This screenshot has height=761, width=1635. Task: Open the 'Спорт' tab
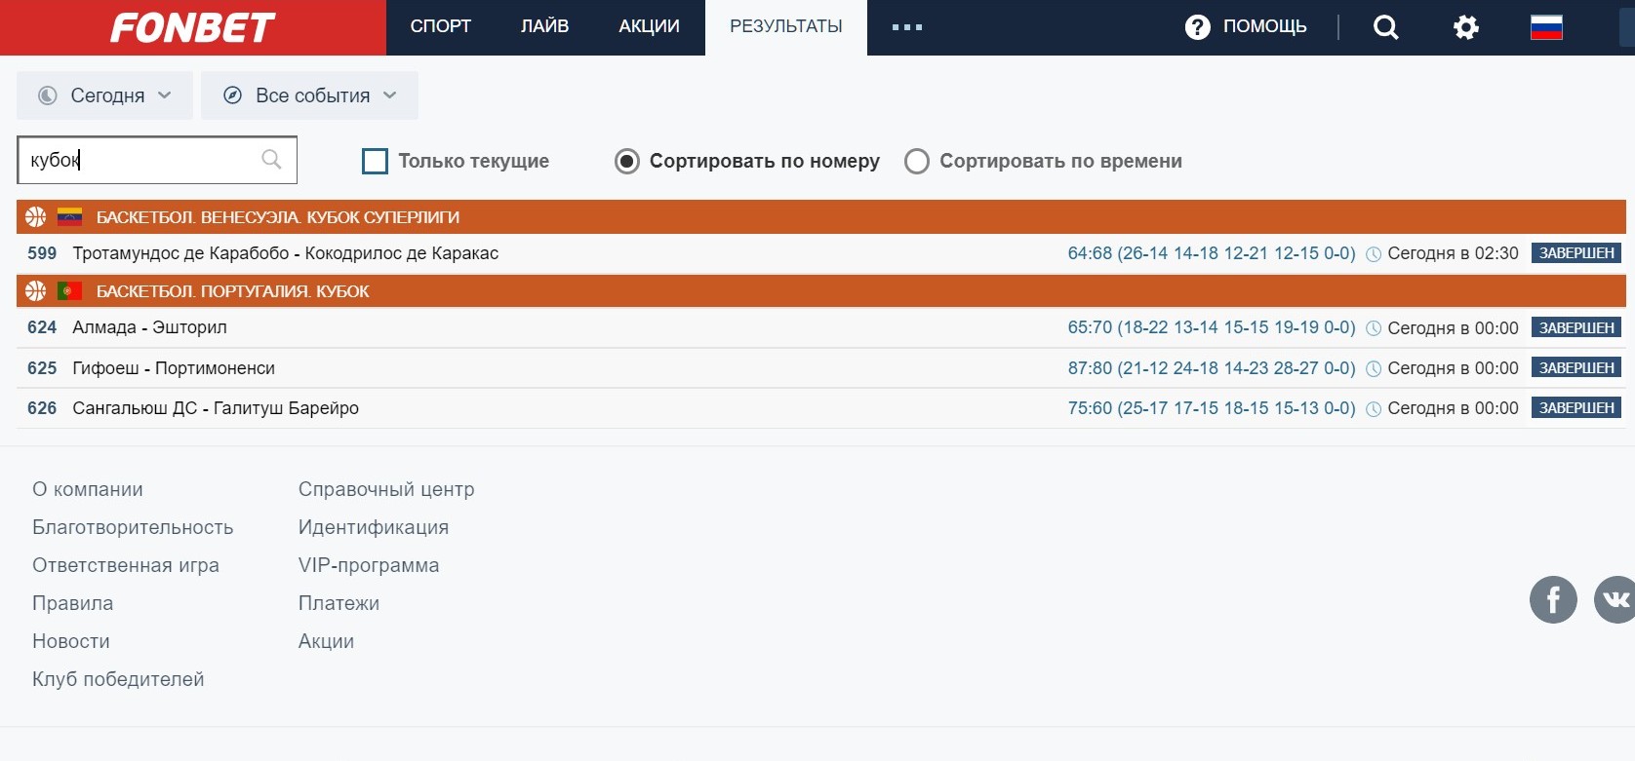[441, 26]
